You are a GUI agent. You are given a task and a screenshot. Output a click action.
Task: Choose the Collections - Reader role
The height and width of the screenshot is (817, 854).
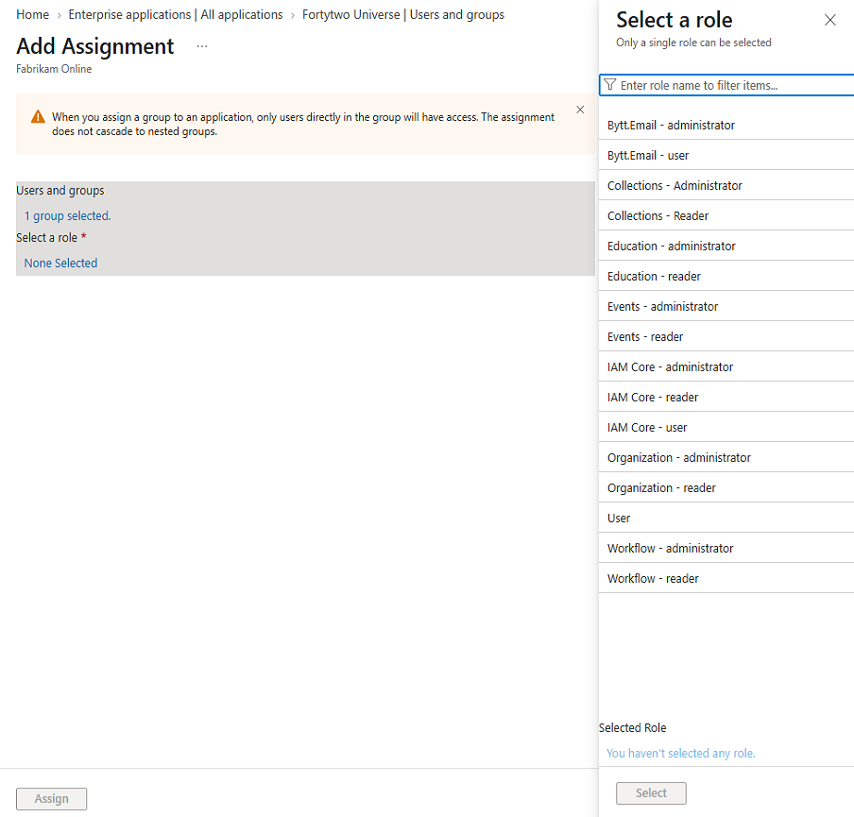pyautogui.click(x=726, y=215)
